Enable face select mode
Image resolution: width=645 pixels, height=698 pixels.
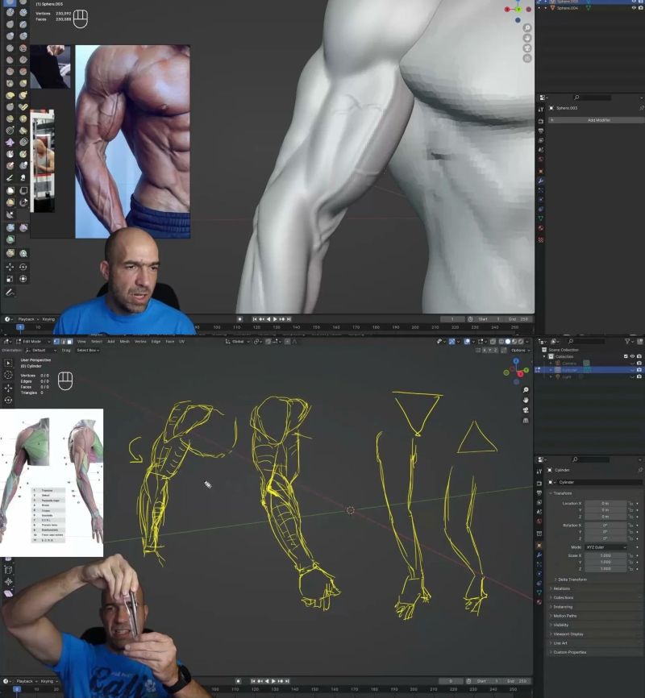point(69,342)
